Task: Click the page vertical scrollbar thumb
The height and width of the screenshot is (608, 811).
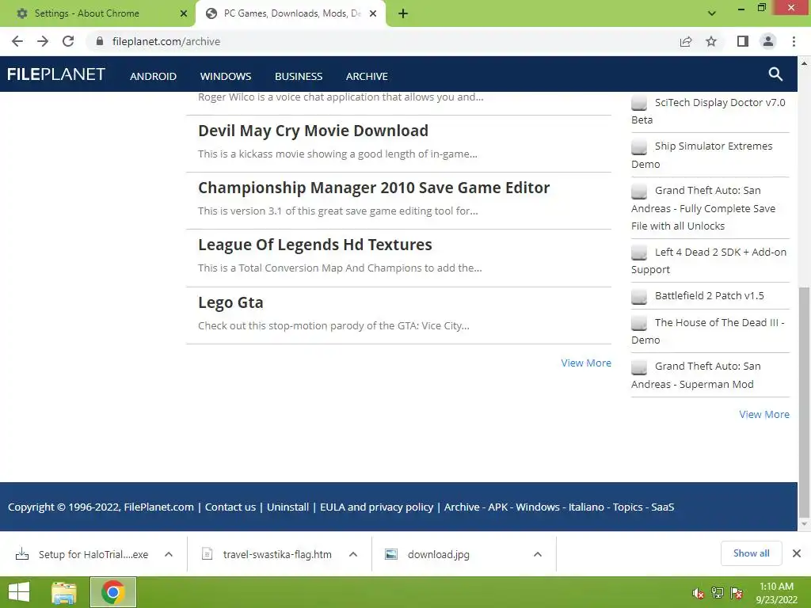Action: (804, 401)
